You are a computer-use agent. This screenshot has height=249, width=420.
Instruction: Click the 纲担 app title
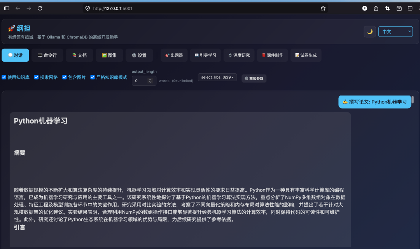(x=24, y=28)
